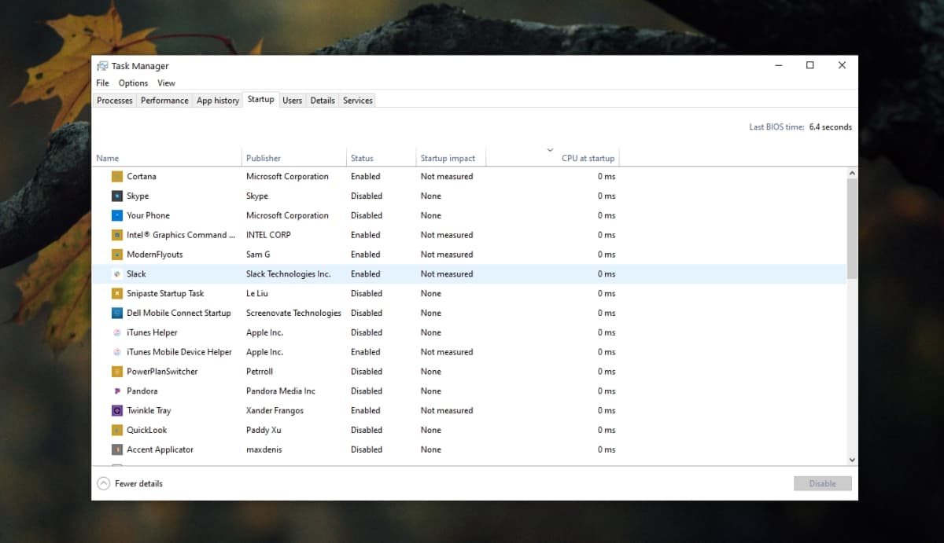Click the Your Phone app icon
Image resolution: width=944 pixels, height=543 pixels.
pyautogui.click(x=117, y=215)
